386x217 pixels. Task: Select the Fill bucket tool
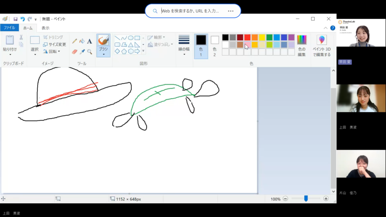[x=82, y=41]
